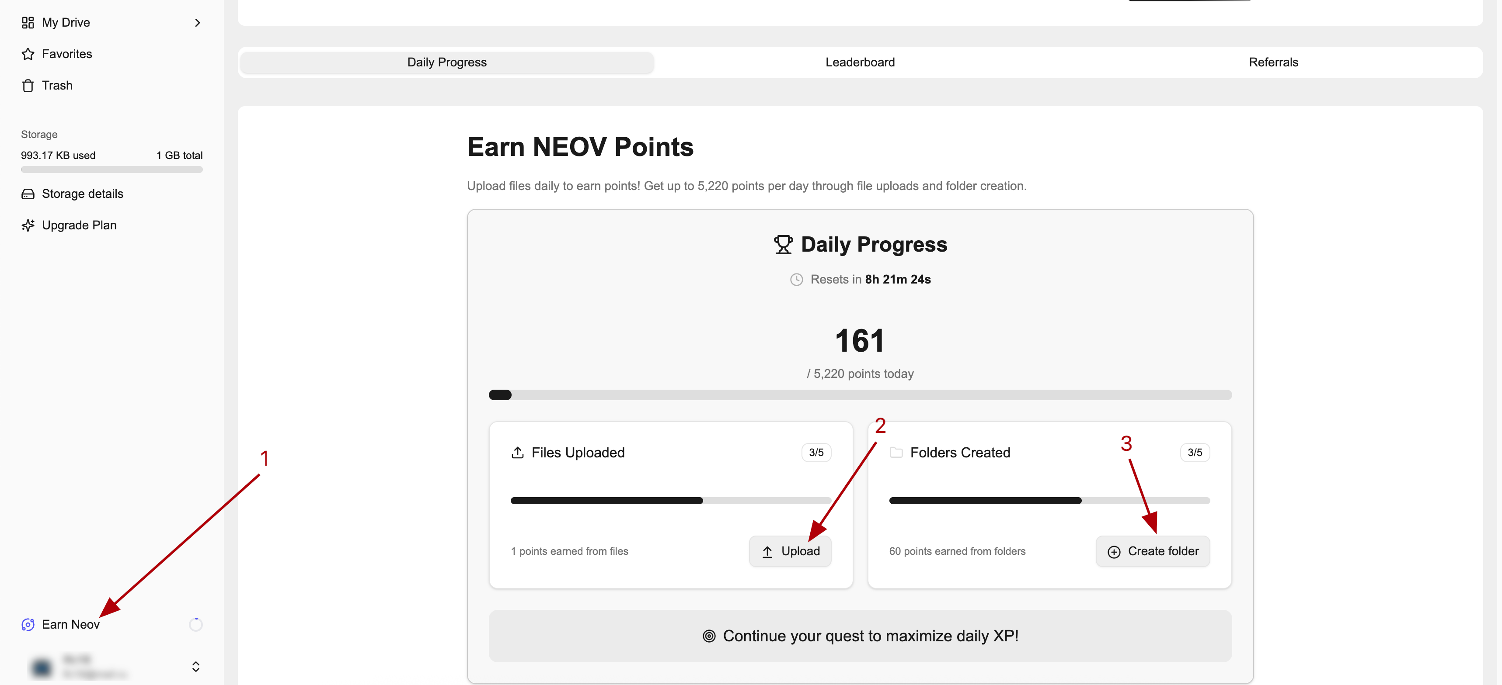This screenshot has height=685, width=1502.
Task: Select the Daily Progress tab
Action: pyautogui.click(x=446, y=62)
